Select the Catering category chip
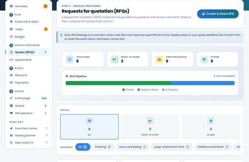249x162 pixels. (103, 147)
